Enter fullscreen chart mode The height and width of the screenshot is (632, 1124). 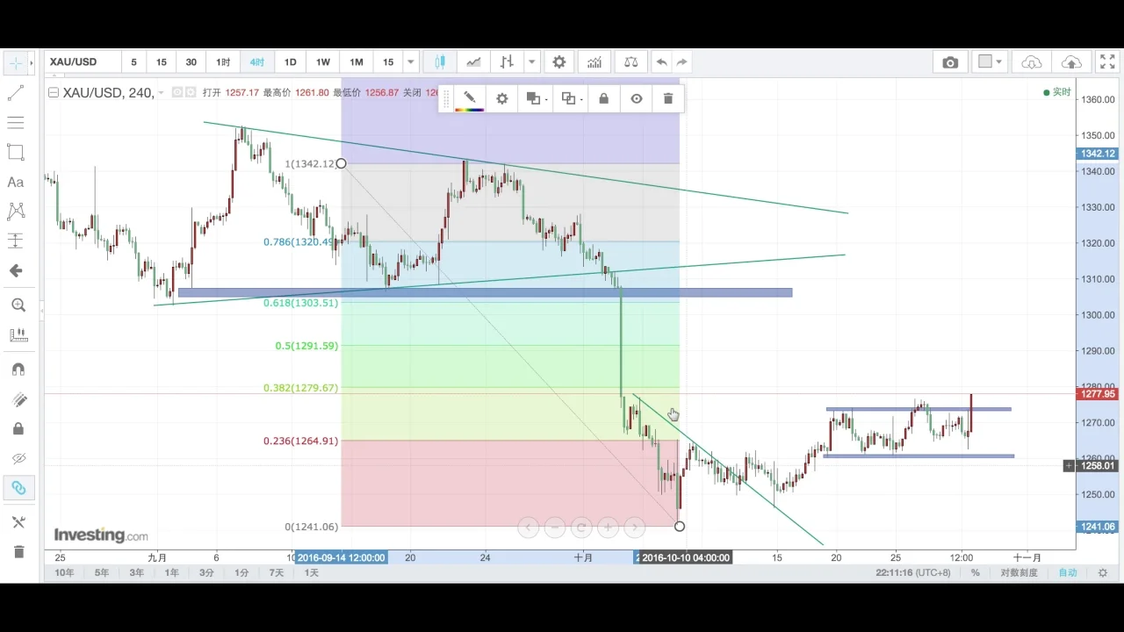(1106, 62)
